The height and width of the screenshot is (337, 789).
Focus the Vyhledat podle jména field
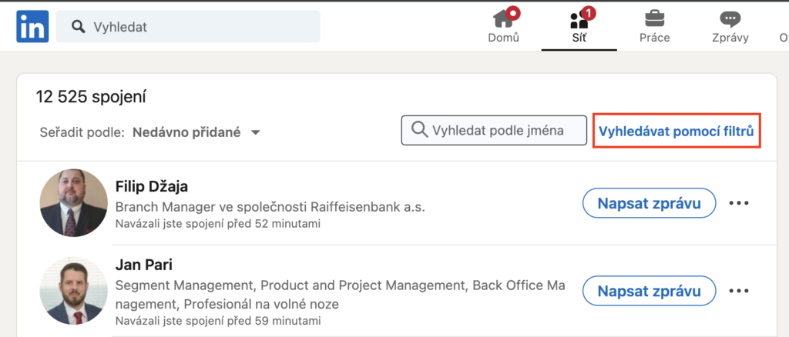(494, 131)
